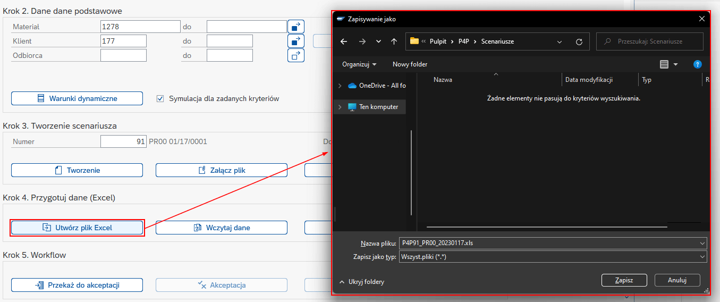Click the Przeszukaj: Scenariusze search box

[x=650, y=41]
